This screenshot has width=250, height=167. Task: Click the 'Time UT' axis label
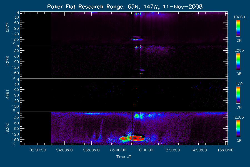[124, 157]
